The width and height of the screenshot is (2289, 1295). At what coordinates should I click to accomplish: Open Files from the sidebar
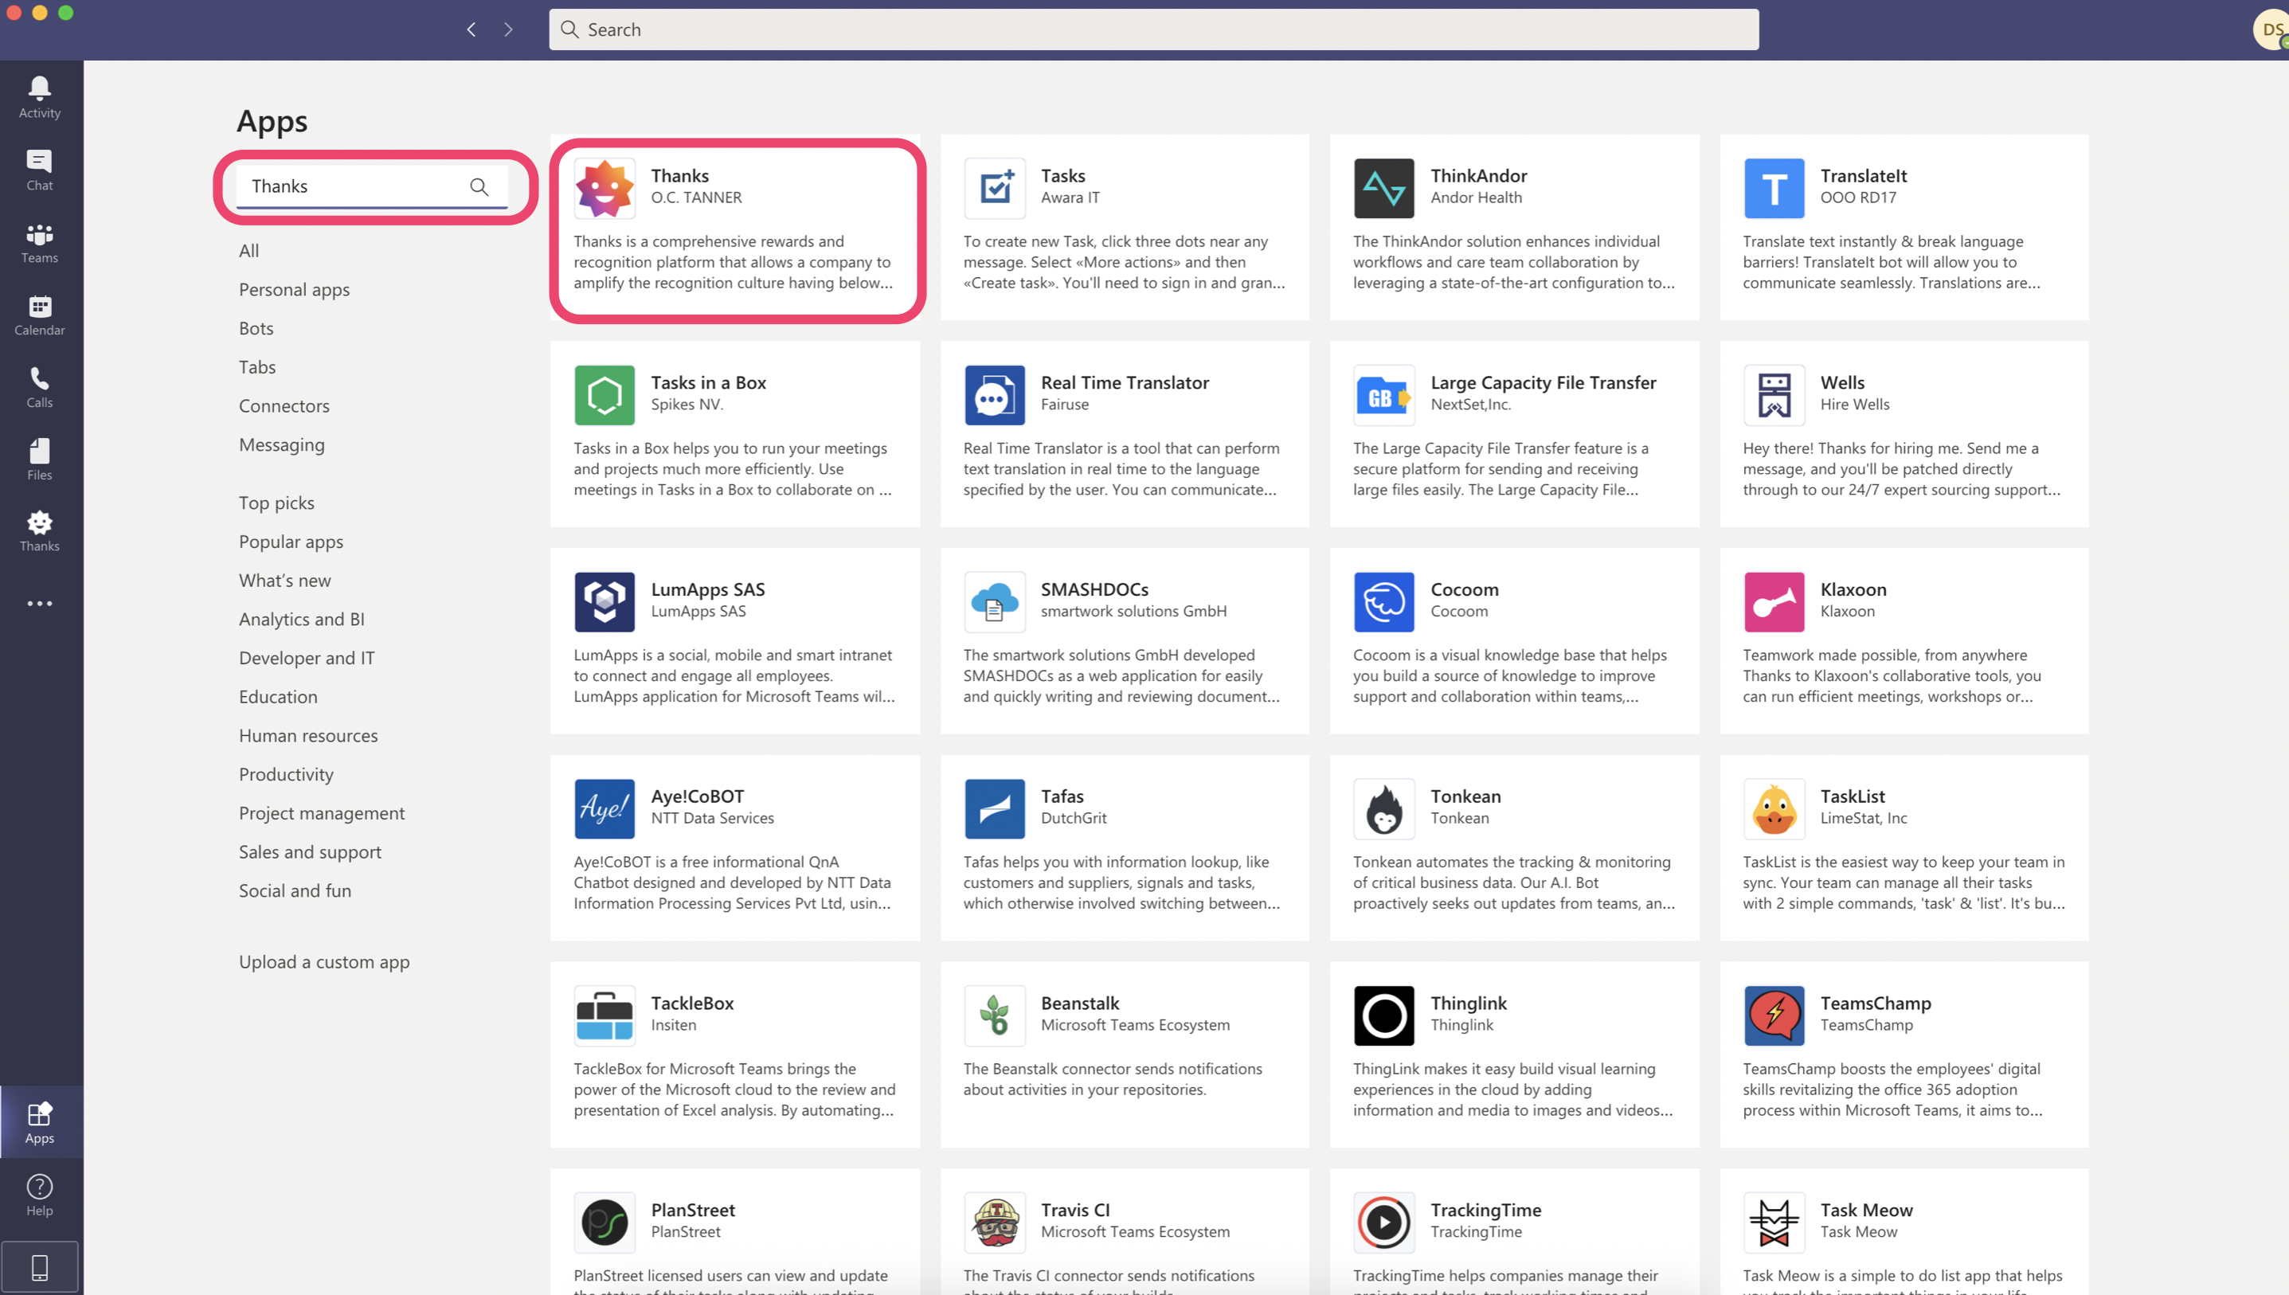[x=39, y=459]
